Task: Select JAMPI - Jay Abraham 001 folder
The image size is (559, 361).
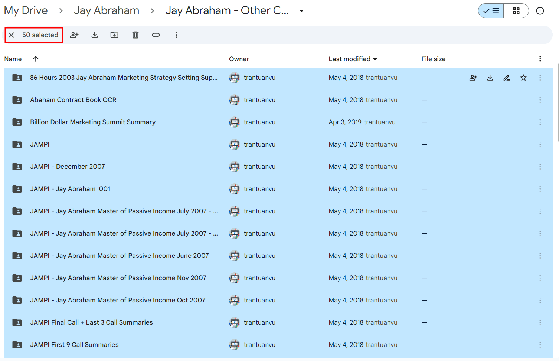Action: pyautogui.click(x=278, y=189)
